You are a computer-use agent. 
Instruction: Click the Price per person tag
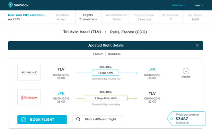[186, 119]
